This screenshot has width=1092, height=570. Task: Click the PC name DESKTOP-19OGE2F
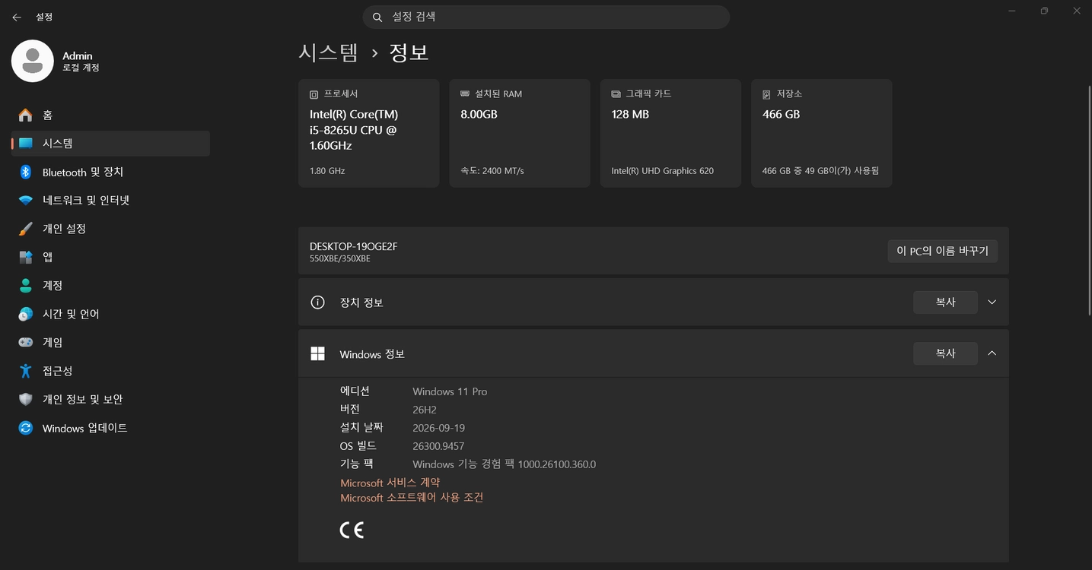point(353,246)
